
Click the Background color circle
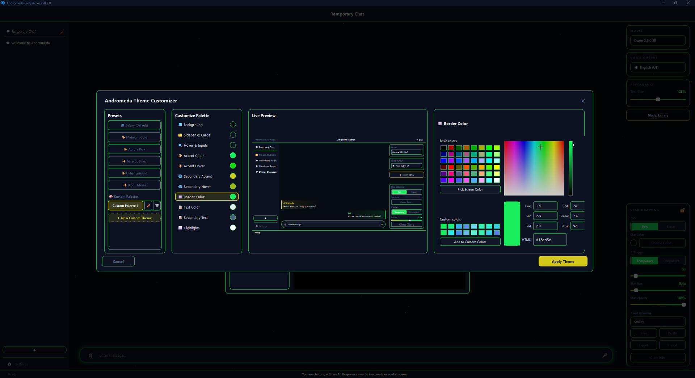point(233,125)
